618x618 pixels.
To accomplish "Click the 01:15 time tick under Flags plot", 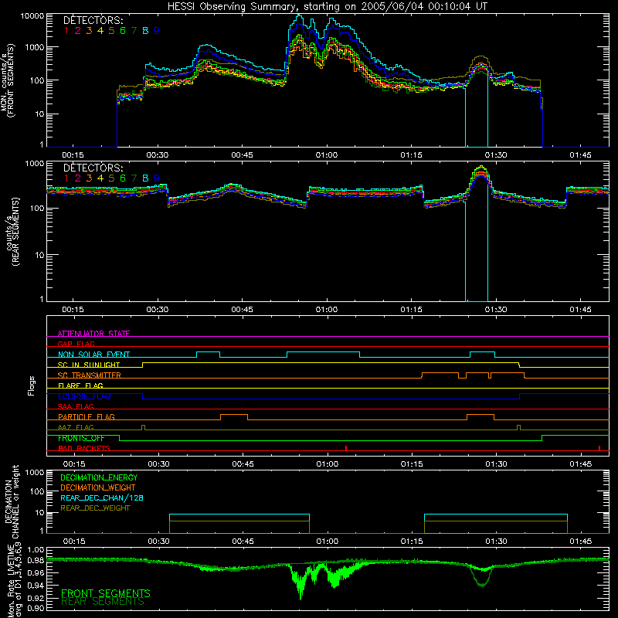I will click(412, 464).
